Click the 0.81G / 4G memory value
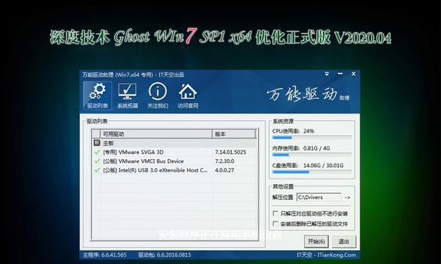The image size is (441, 264). [317, 148]
